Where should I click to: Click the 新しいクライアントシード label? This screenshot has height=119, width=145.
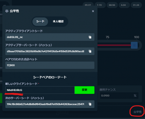tap(21, 84)
